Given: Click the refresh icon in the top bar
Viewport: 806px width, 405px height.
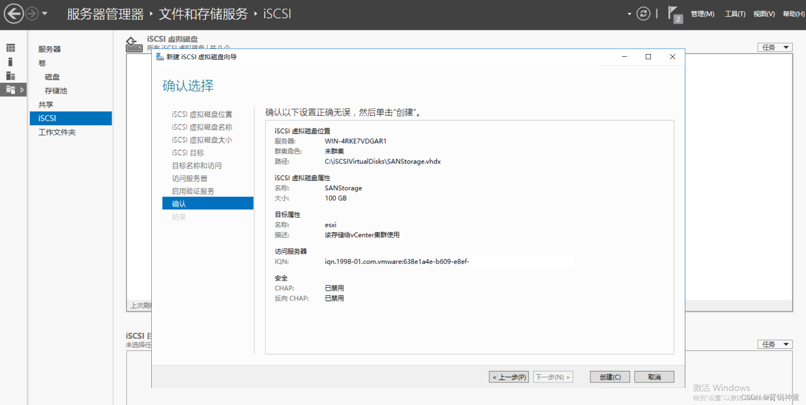Looking at the screenshot, I should pyautogui.click(x=644, y=14).
